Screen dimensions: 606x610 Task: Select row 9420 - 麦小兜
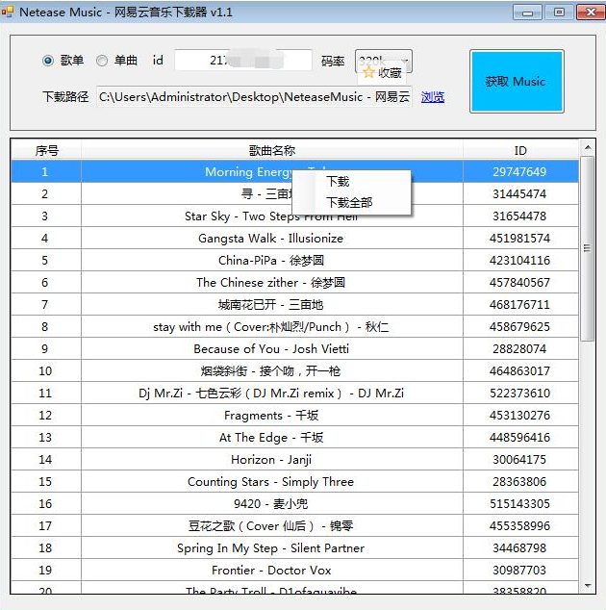click(294, 504)
